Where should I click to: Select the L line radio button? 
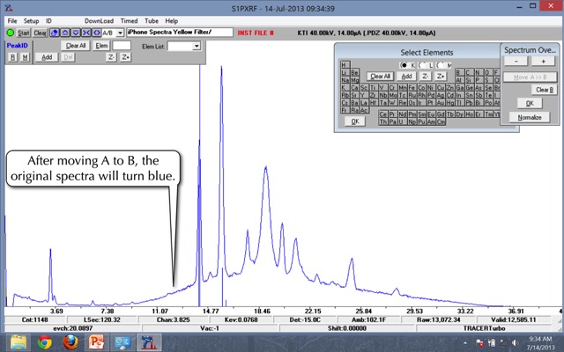point(423,65)
